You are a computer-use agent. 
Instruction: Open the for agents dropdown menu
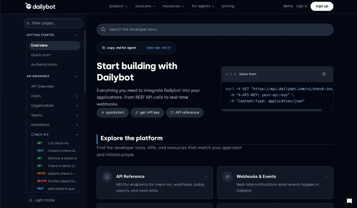(x=203, y=6)
